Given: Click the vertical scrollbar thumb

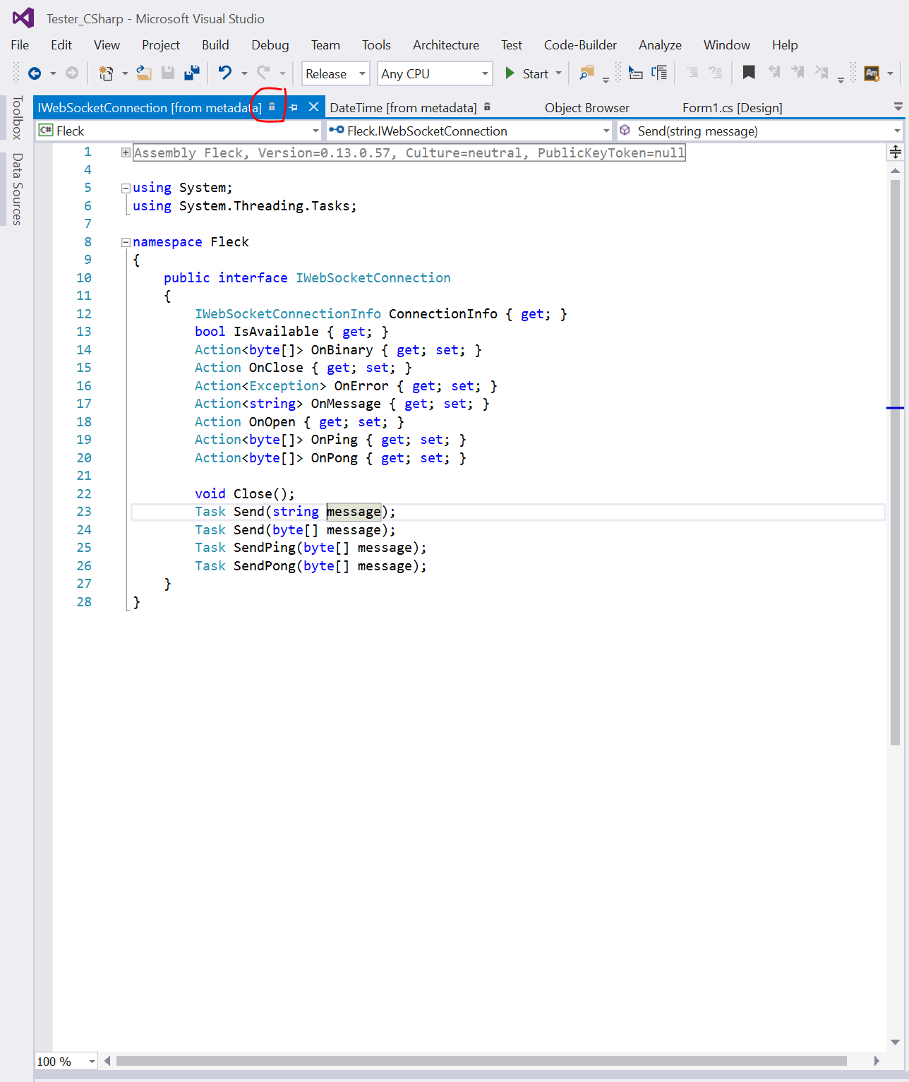Looking at the screenshot, I should 895,462.
